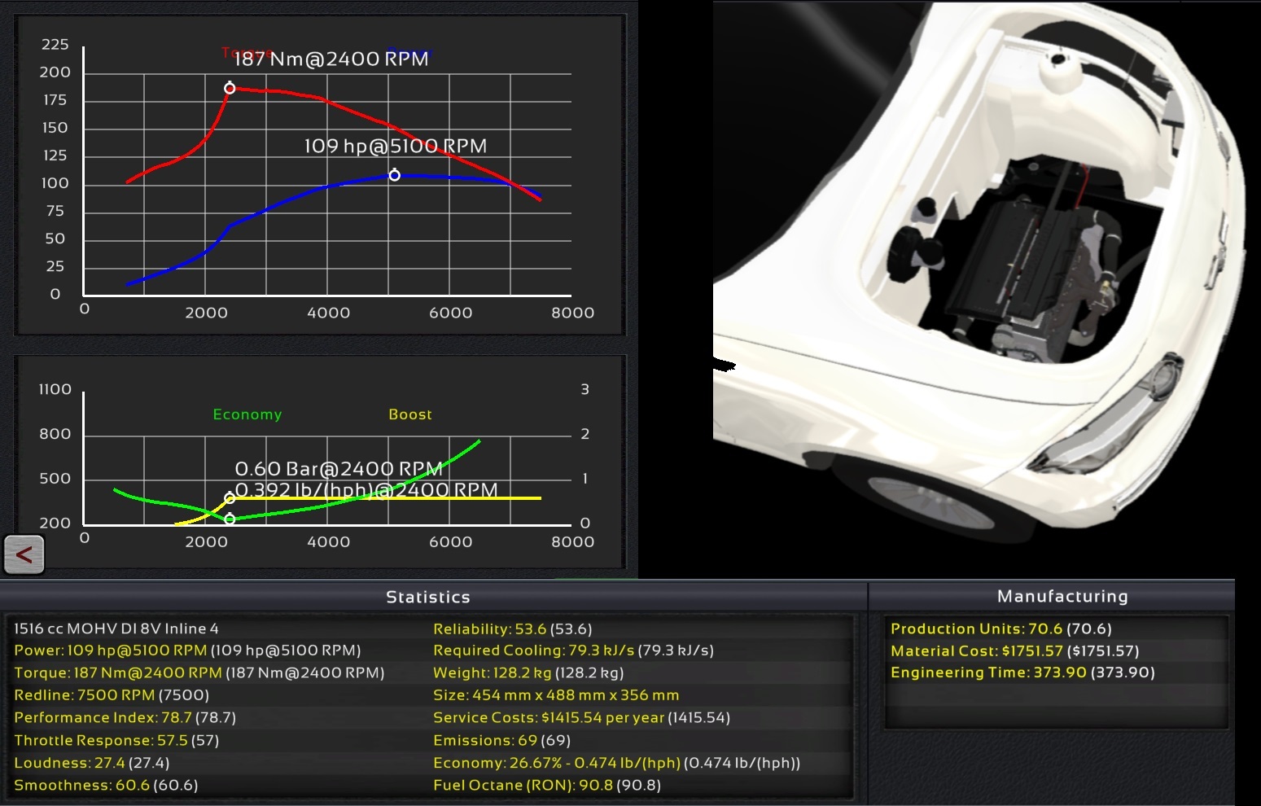Open the Statistics panel header
Viewport: 1261px width, 806px height.
427,597
